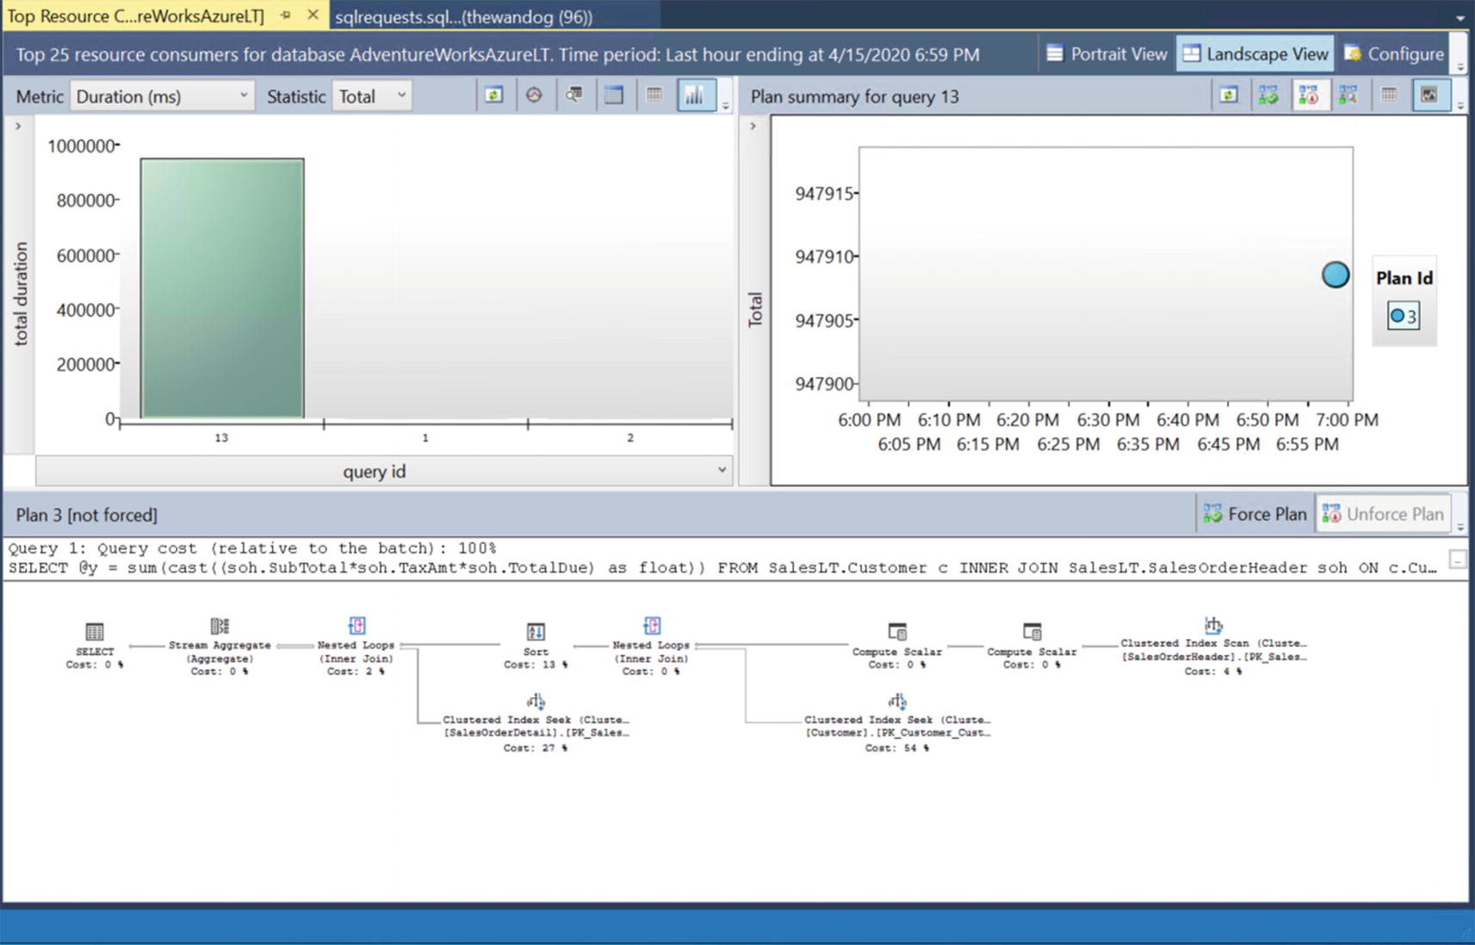The width and height of the screenshot is (1475, 945).
Task: Switch to Landscape View
Action: [x=1255, y=53]
